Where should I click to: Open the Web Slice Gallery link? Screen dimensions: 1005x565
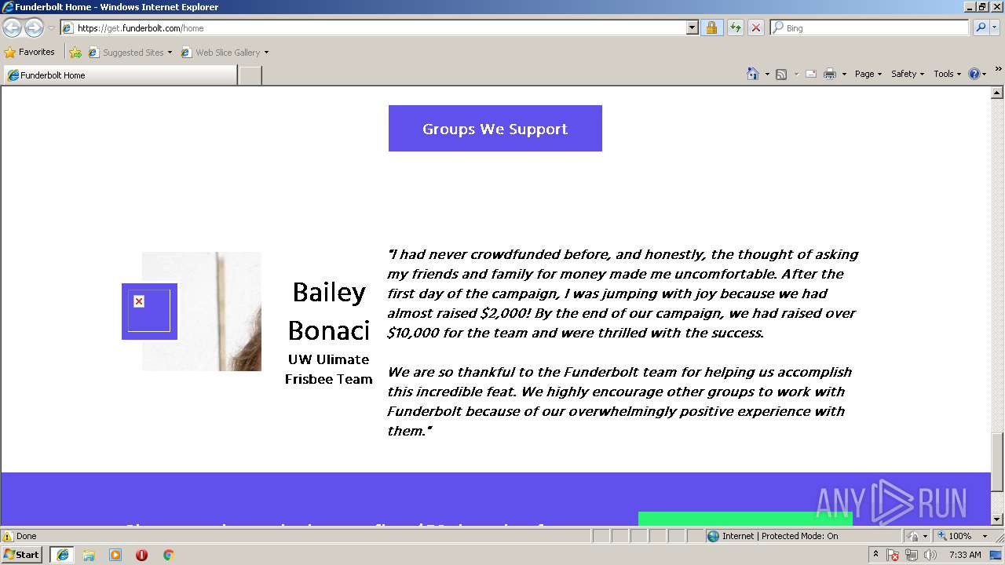click(225, 53)
